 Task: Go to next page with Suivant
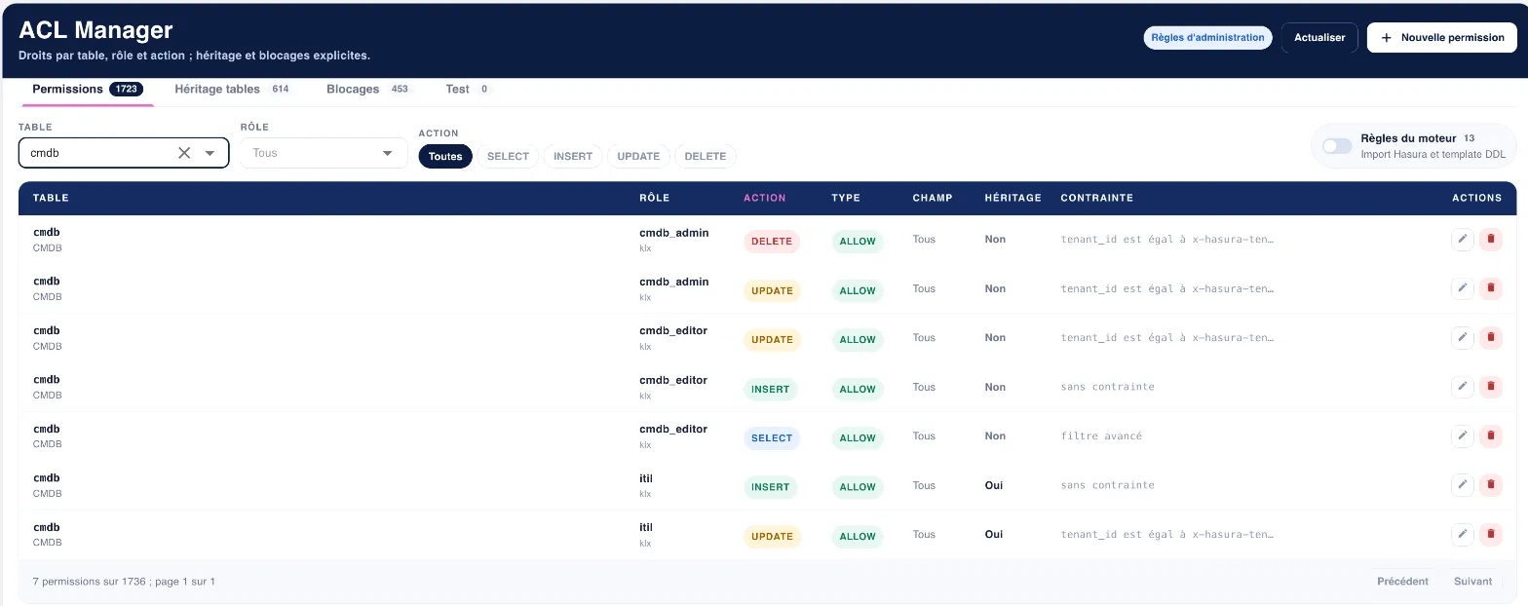1473,582
